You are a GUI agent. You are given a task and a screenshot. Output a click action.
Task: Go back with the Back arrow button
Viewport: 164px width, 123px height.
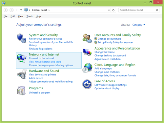click(x=6, y=10)
